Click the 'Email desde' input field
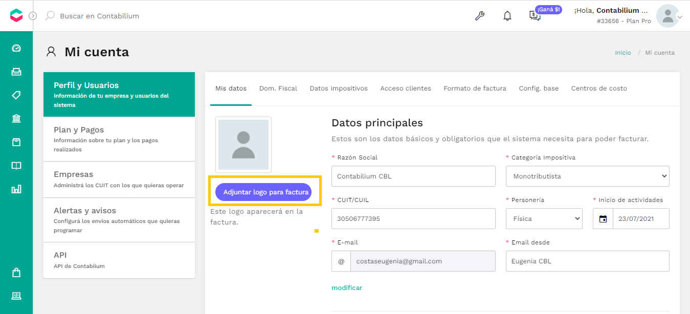Image resolution: width=690 pixels, height=314 pixels. [x=588, y=261]
